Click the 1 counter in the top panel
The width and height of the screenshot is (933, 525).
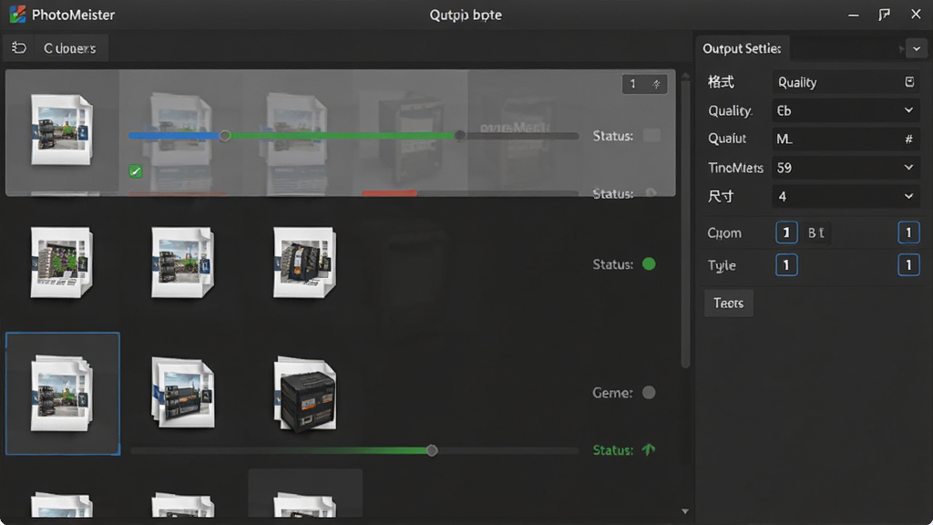pos(644,84)
